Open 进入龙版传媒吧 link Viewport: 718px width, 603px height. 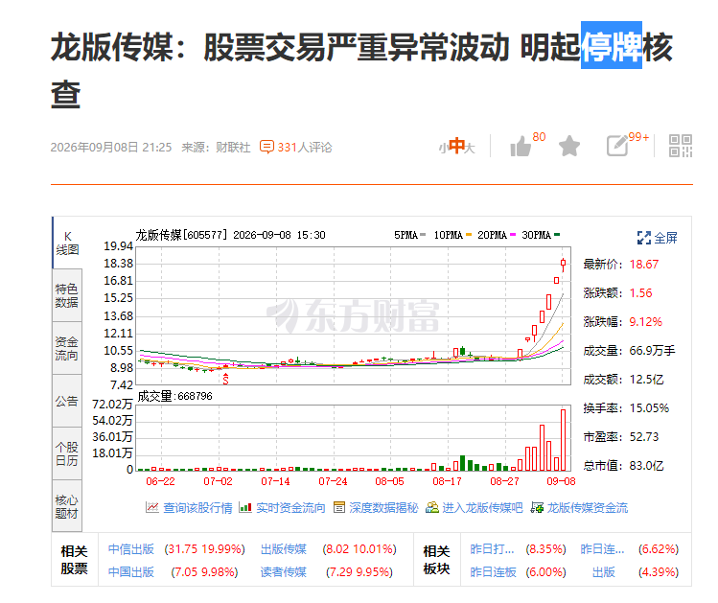tap(482, 508)
